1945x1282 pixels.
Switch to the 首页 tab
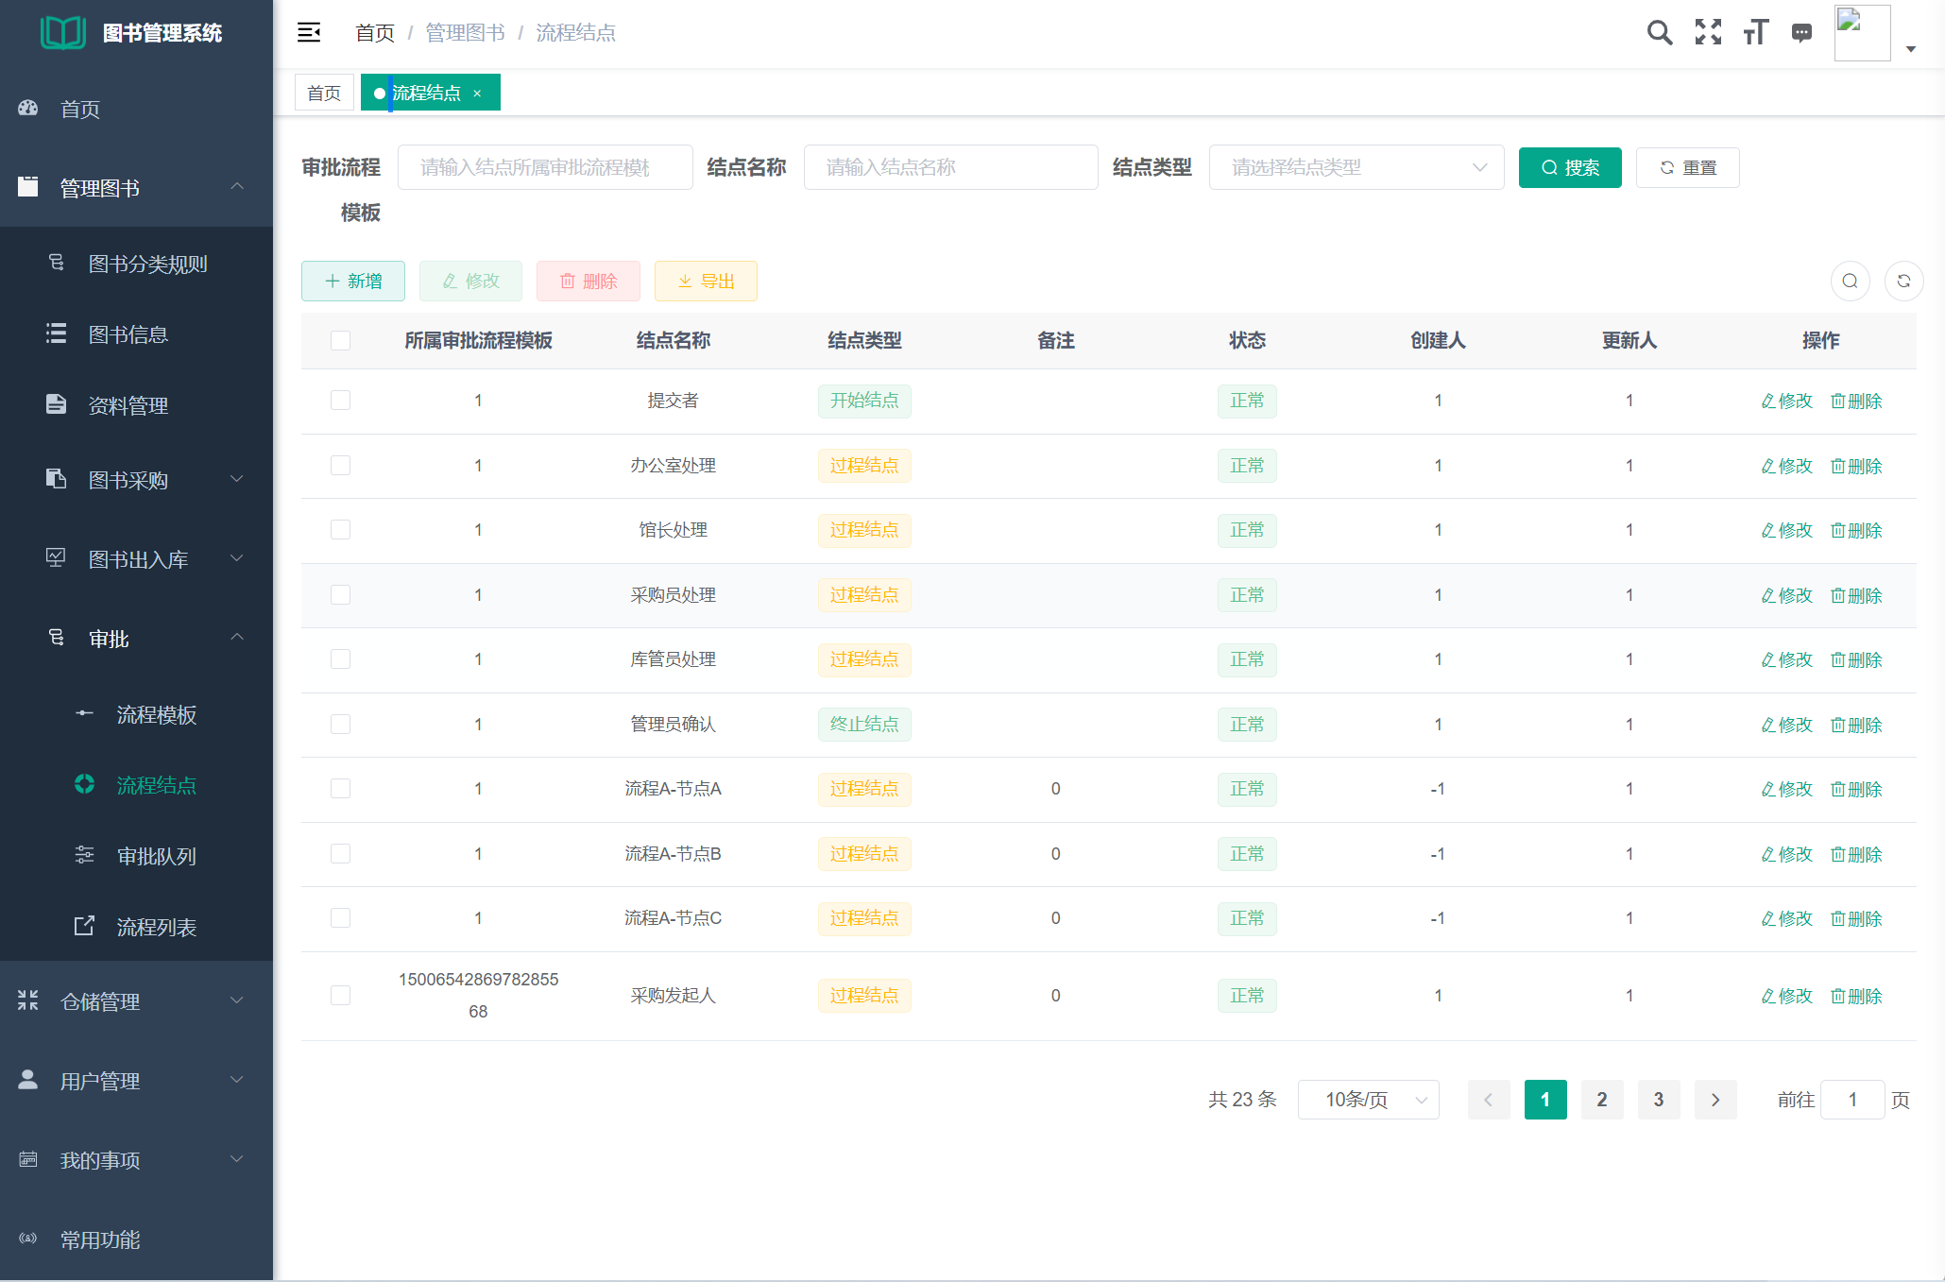click(x=324, y=93)
